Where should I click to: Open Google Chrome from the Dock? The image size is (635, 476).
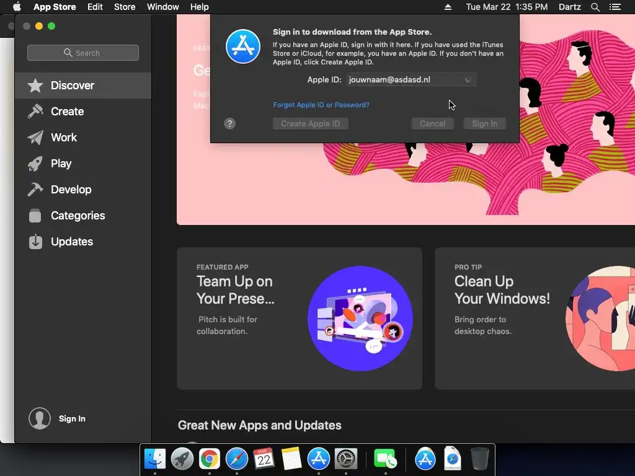tap(210, 459)
